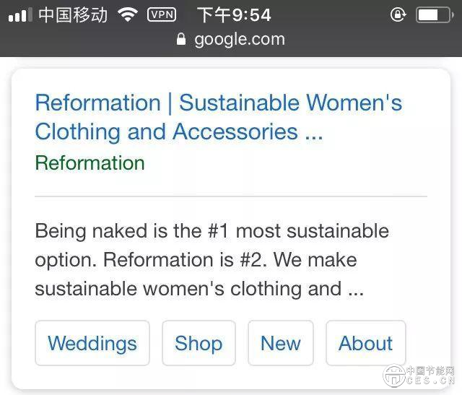Open the Reformation Sustainable Women's Clothing result title
Viewport: 462px width, 395px height.
(218, 103)
